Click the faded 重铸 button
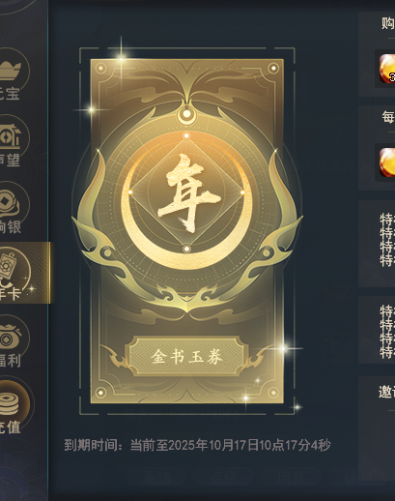The height and width of the screenshot is (501, 395). (x=159, y=477)
